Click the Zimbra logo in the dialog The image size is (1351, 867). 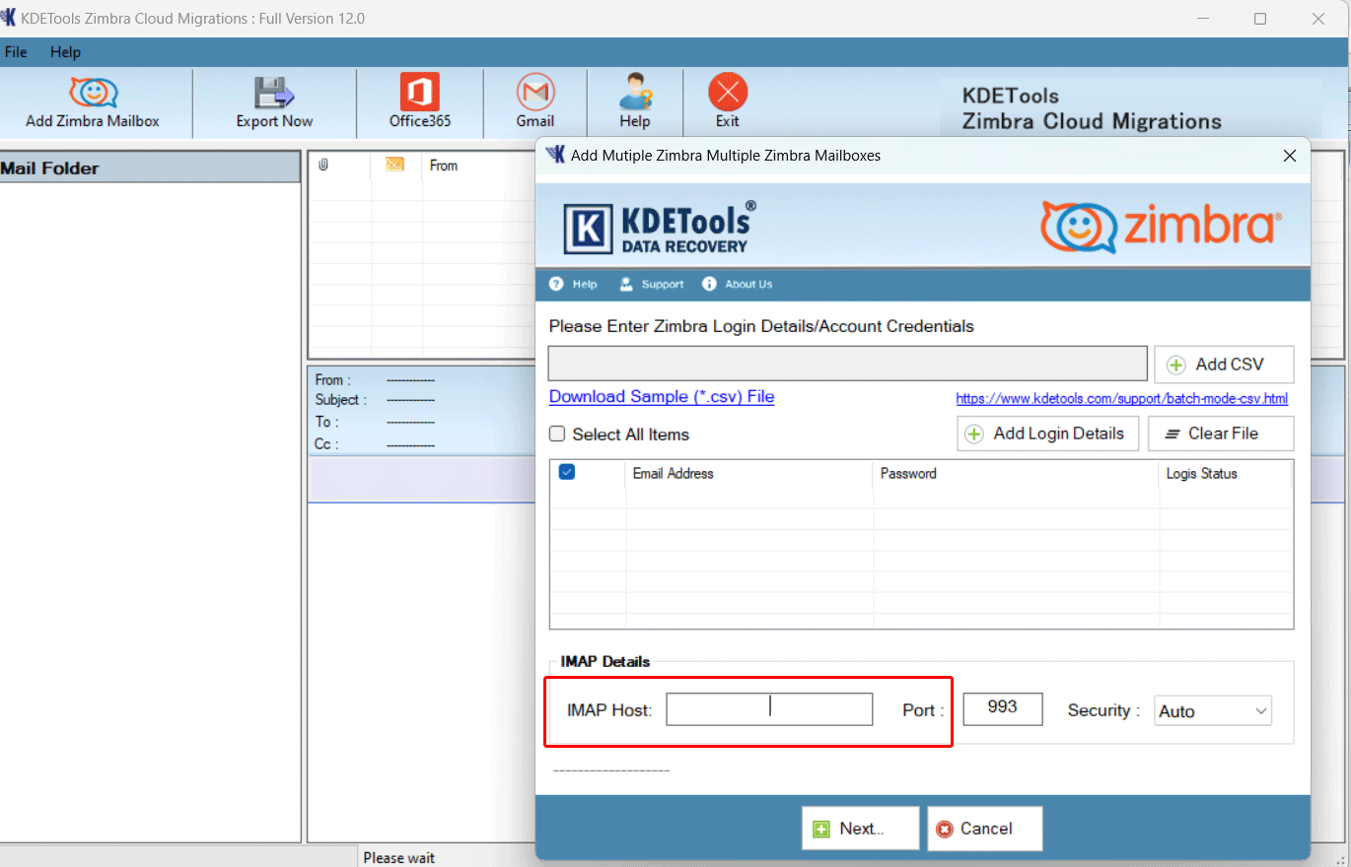tap(1162, 226)
